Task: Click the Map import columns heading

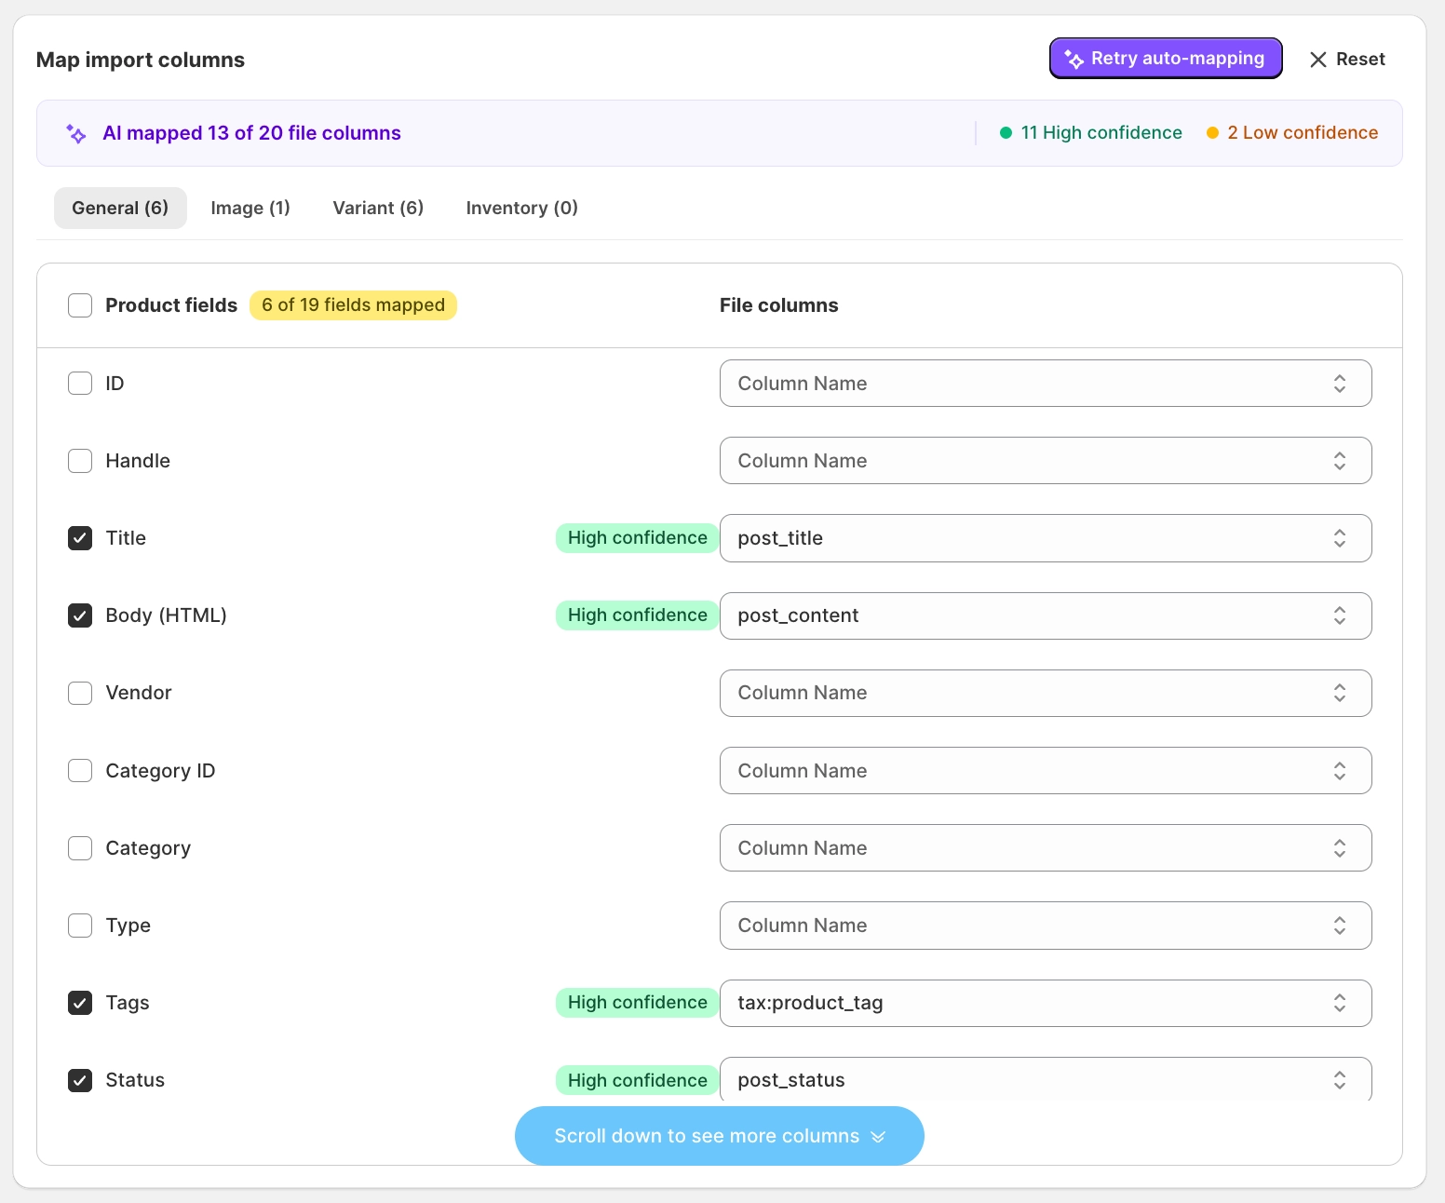Action: point(141,60)
